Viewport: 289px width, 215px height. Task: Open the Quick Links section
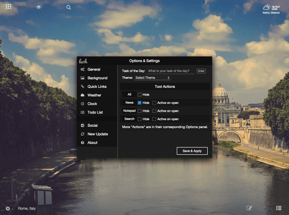(x=97, y=86)
